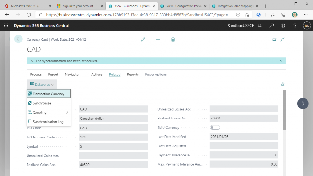Open the Actions menu
Screen dimensions: 313x176
tap(97, 75)
